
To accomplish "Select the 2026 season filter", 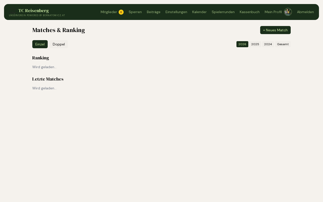I will [x=242, y=44].
